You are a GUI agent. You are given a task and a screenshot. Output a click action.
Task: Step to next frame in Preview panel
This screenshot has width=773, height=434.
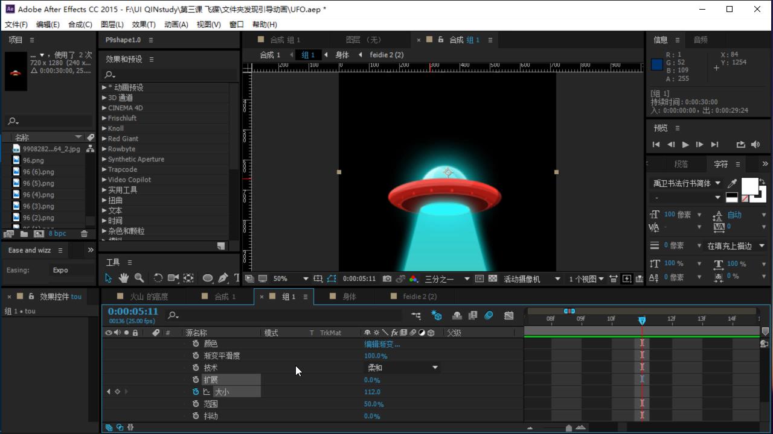click(699, 145)
